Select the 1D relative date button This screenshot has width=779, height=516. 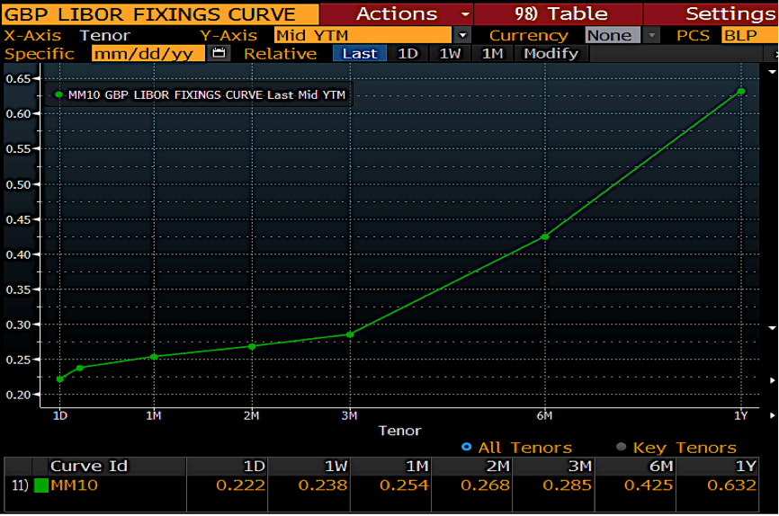pos(407,54)
